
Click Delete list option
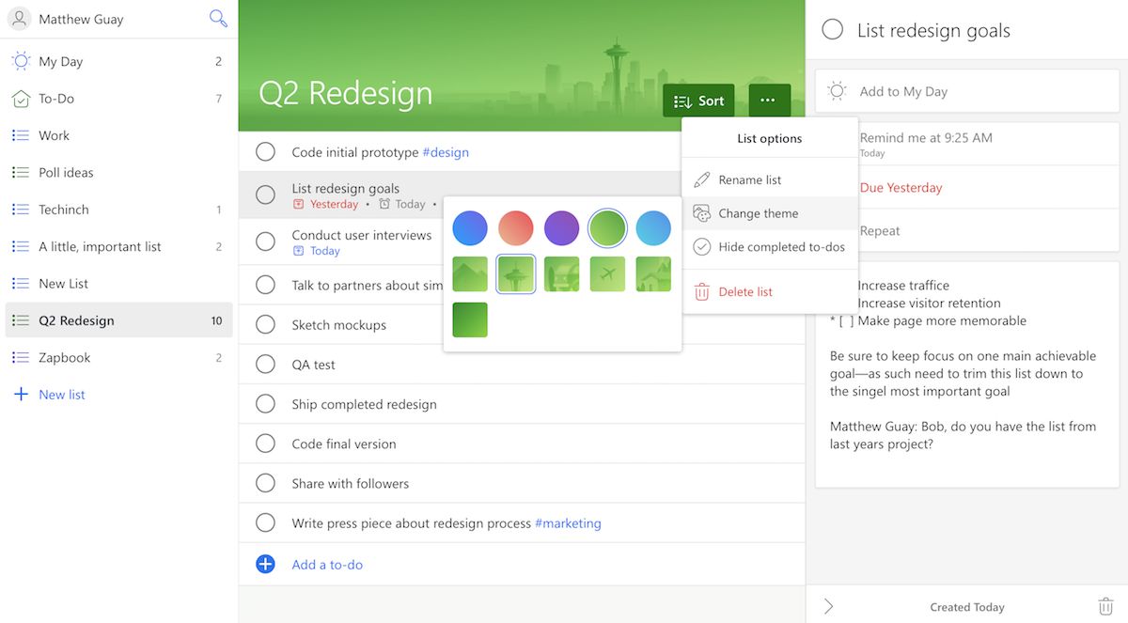[744, 292]
